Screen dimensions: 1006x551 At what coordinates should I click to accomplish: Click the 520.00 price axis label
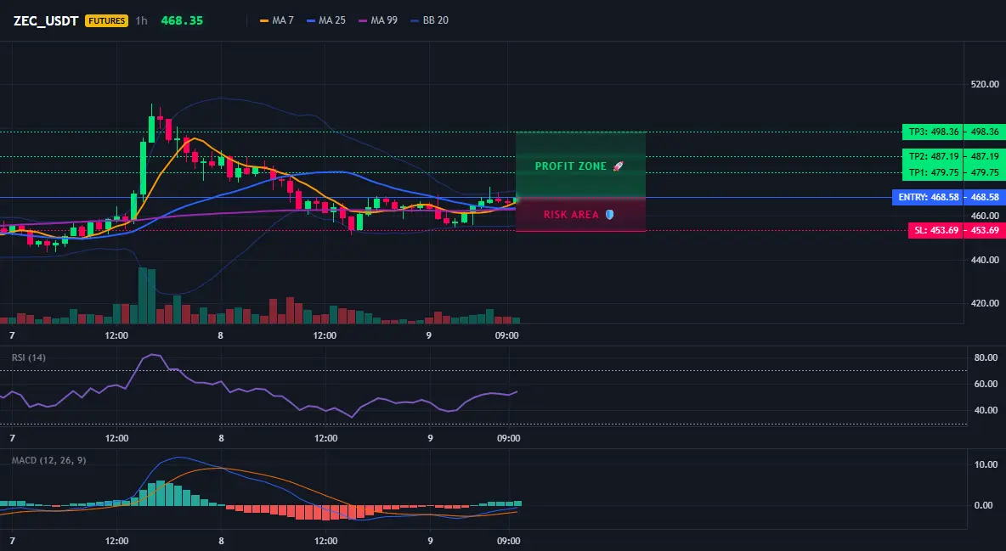(x=985, y=84)
